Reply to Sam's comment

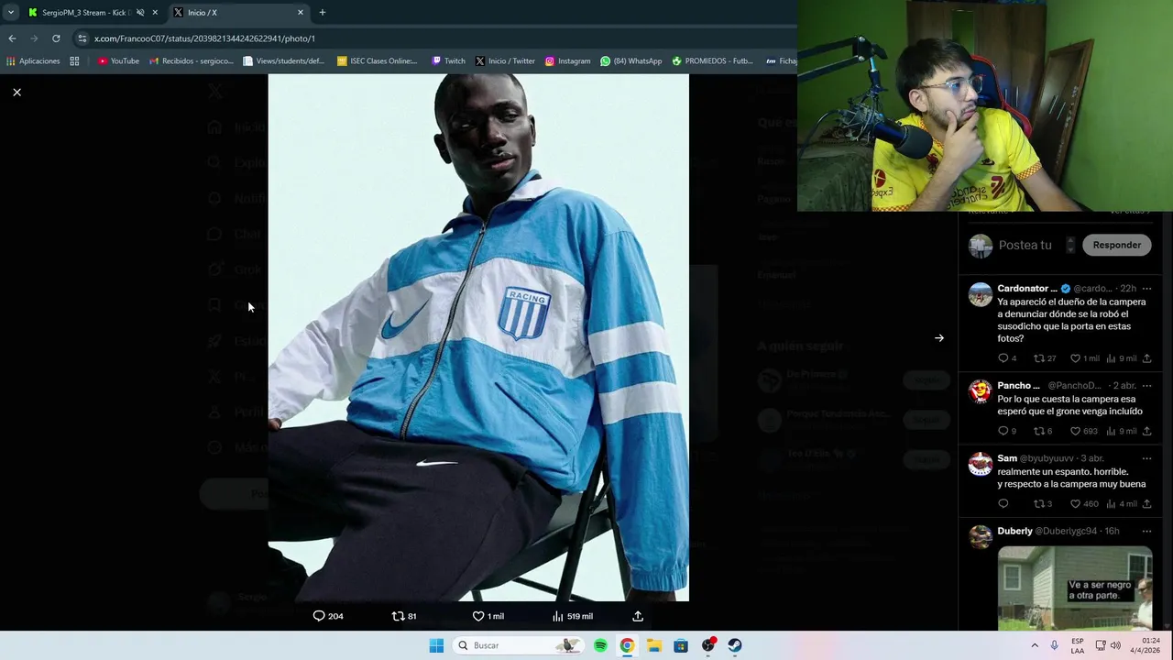1003,504
